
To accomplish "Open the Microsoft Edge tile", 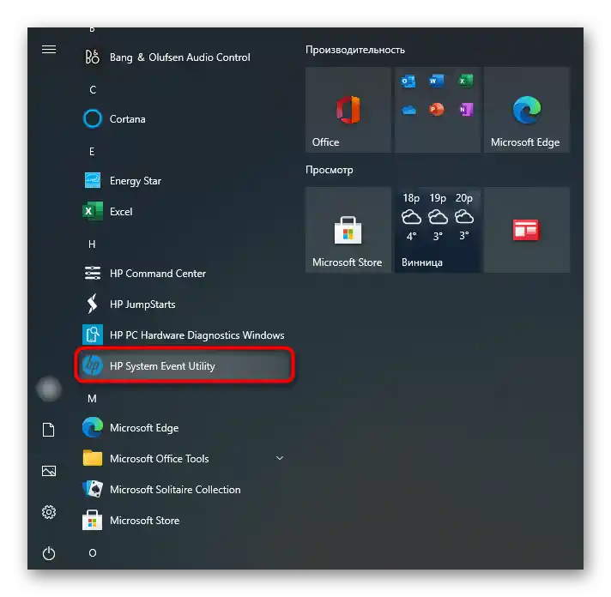I will pos(527,110).
